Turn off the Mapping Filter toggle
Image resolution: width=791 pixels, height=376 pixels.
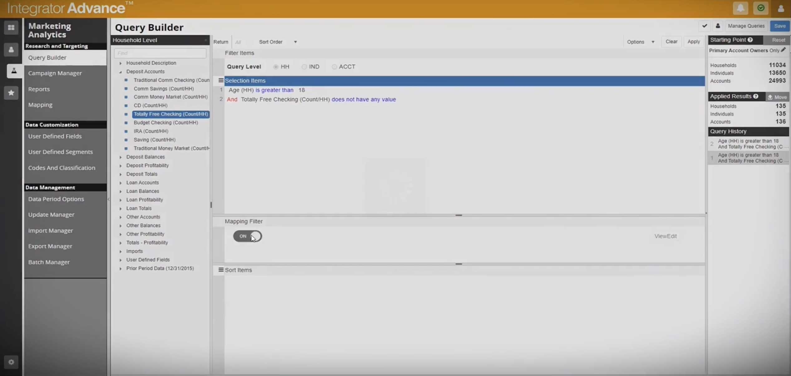point(247,236)
